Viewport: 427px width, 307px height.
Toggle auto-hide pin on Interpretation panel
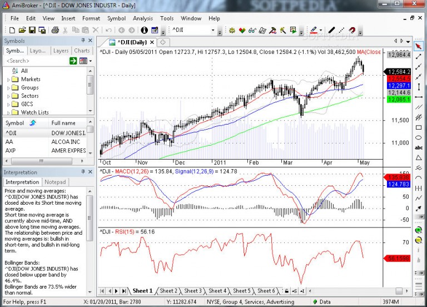click(83, 172)
